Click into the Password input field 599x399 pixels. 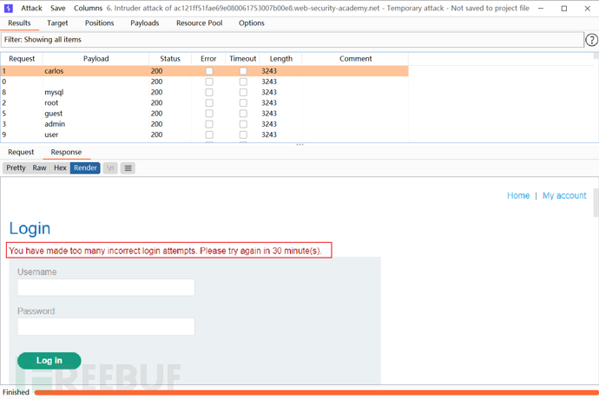point(106,326)
